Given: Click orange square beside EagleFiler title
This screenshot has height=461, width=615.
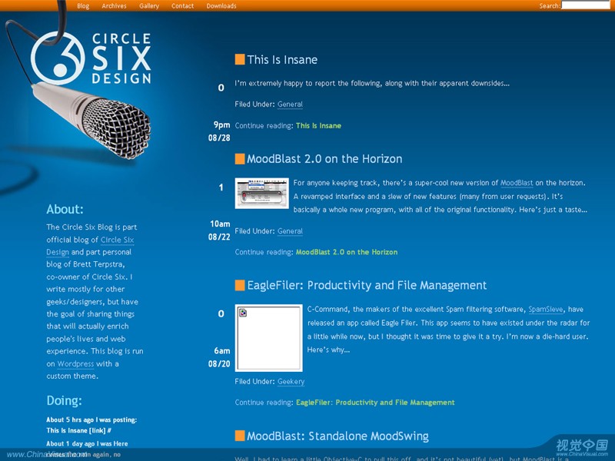Looking at the screenshot, I should (240, 285).
